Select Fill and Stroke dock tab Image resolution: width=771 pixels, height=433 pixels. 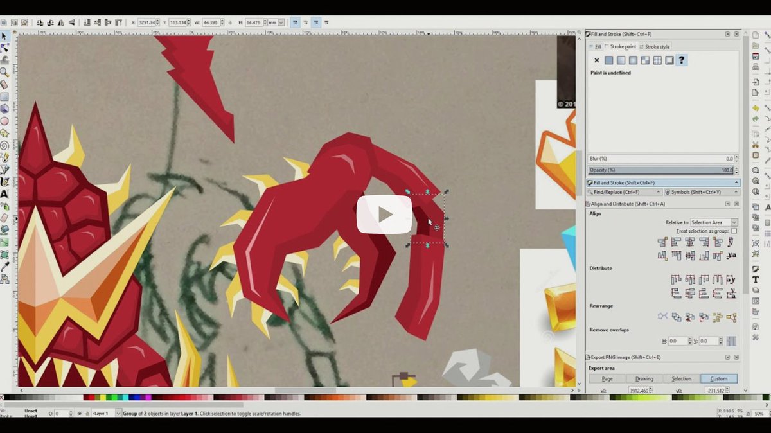(x=664, y=182)
